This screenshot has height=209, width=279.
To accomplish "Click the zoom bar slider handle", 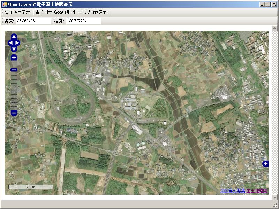I will pos(14,70).
